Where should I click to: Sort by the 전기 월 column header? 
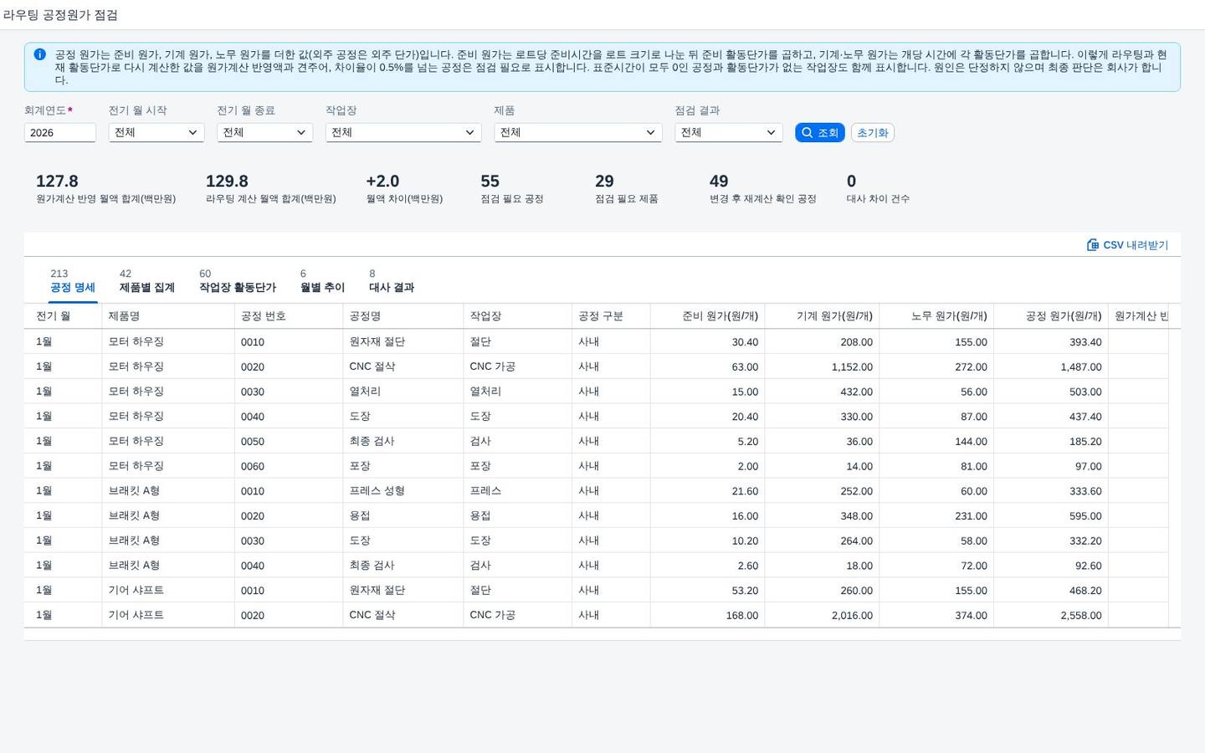(63, 316)
